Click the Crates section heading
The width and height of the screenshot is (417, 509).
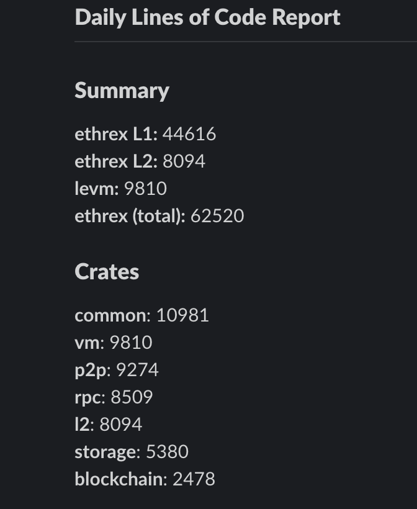107,272
